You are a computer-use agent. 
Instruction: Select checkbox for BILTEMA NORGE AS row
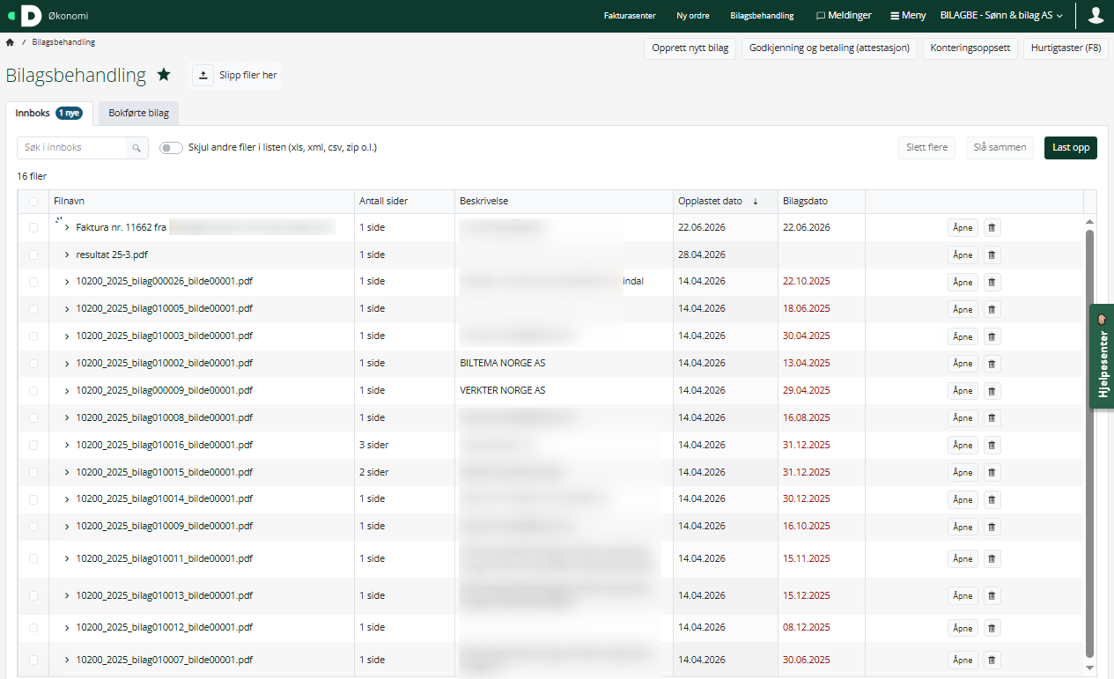click(33, 363)
